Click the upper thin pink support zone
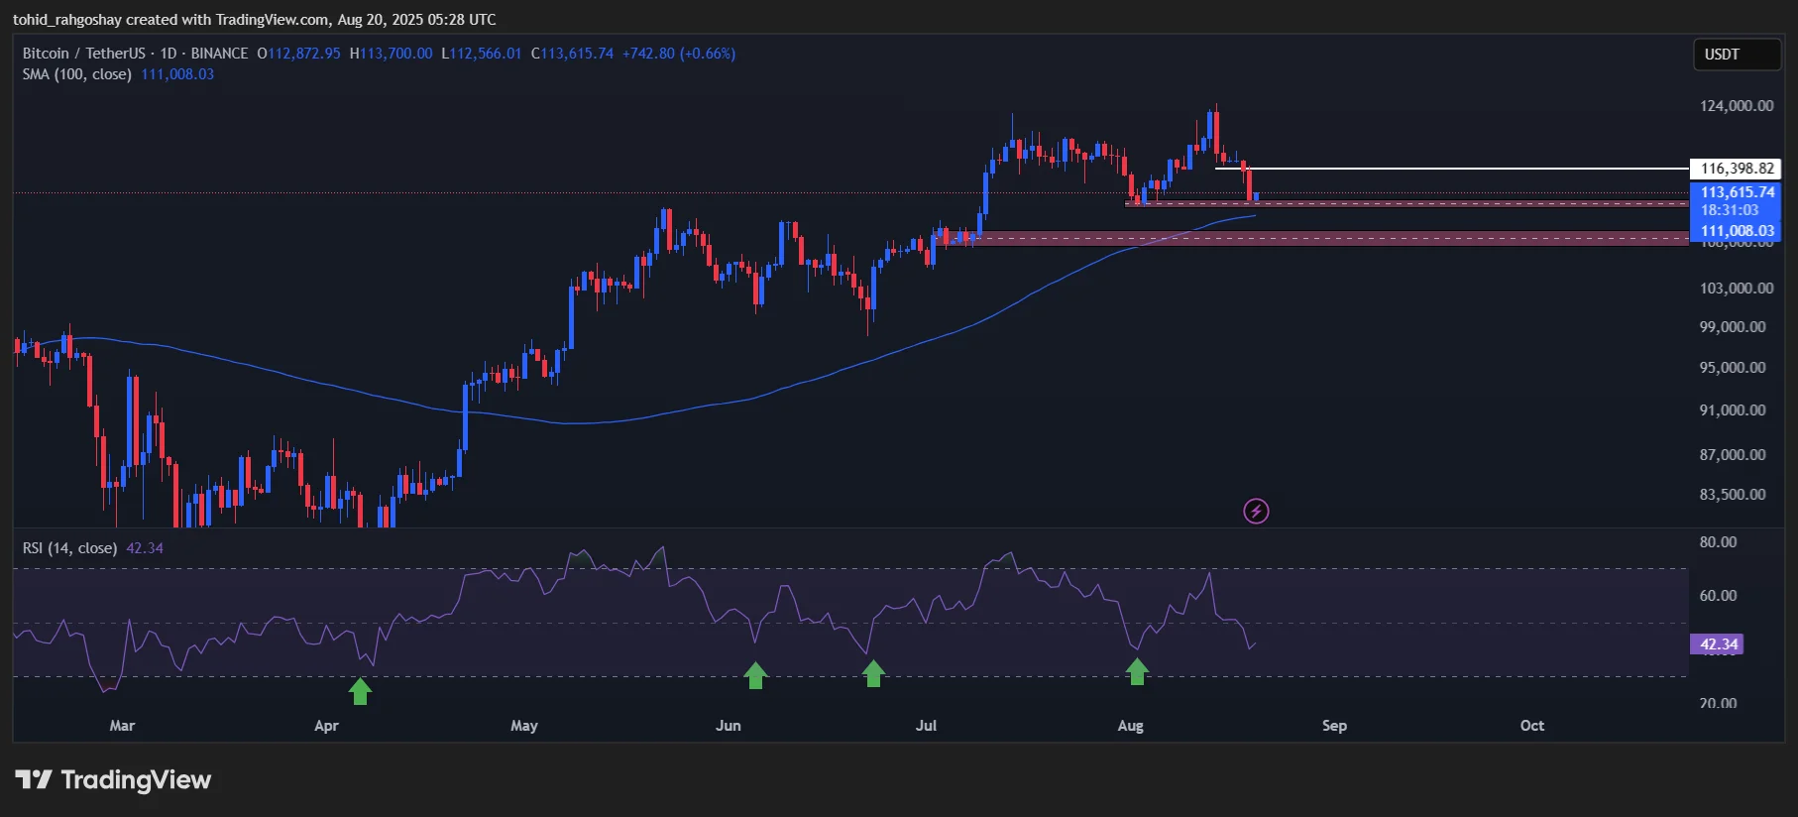The height and width of the screenshot is (817, 1798). coord(1405,203)
